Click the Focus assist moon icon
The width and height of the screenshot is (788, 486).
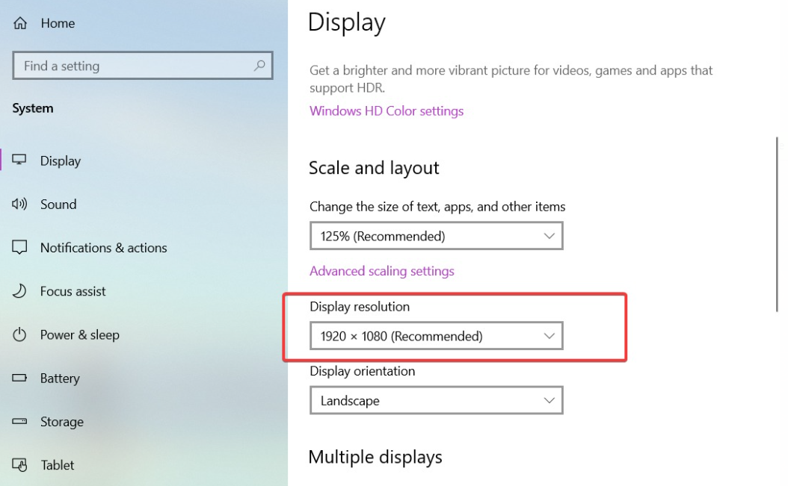(x=19, y=291)
